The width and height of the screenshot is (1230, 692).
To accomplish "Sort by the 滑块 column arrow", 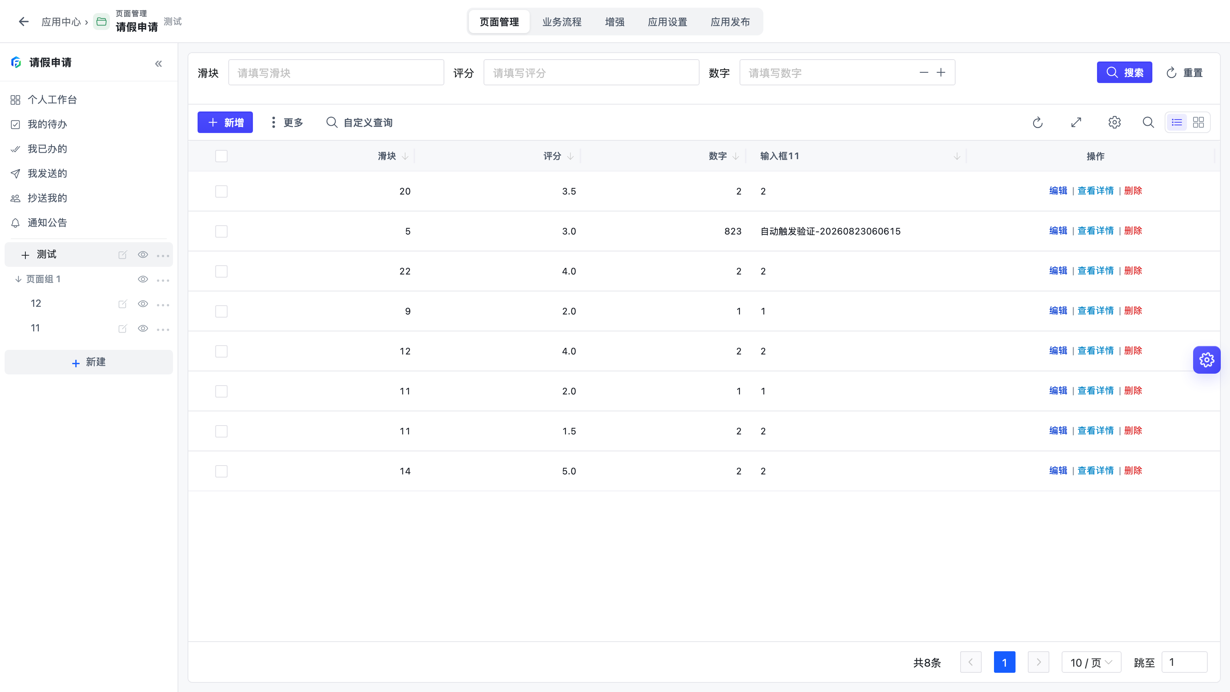I will click(405, 156).
